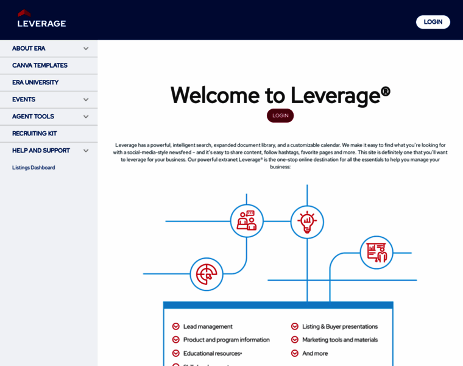Click the people chat training icon
463x366 pixels.
(x=247, y=221)
